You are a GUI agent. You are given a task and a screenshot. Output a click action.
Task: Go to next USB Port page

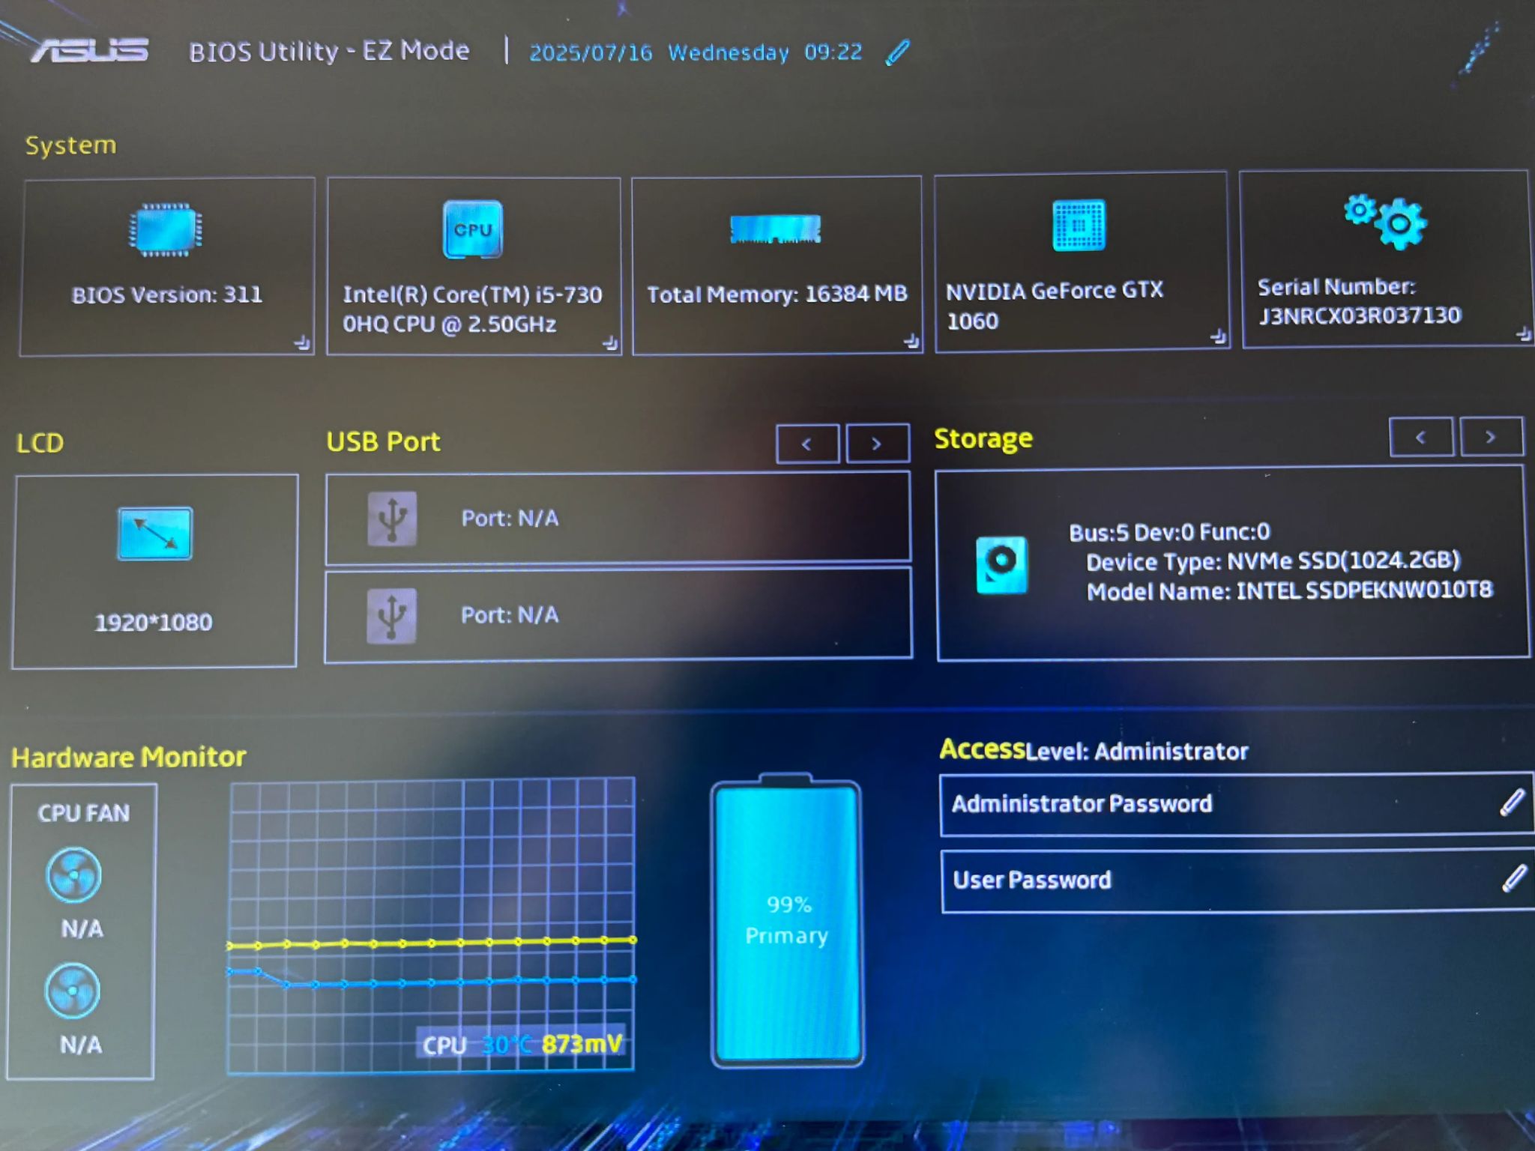(877, 444)
